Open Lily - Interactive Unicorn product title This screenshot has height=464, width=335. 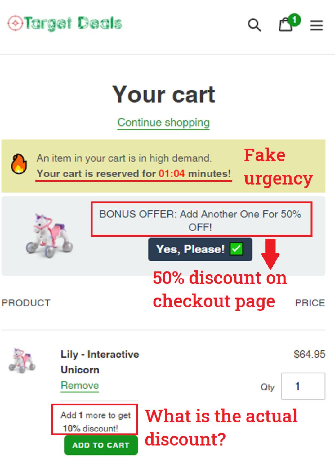[x=100, y=362]
